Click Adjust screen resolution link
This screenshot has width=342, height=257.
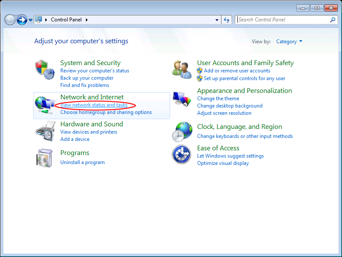(224, 113)
